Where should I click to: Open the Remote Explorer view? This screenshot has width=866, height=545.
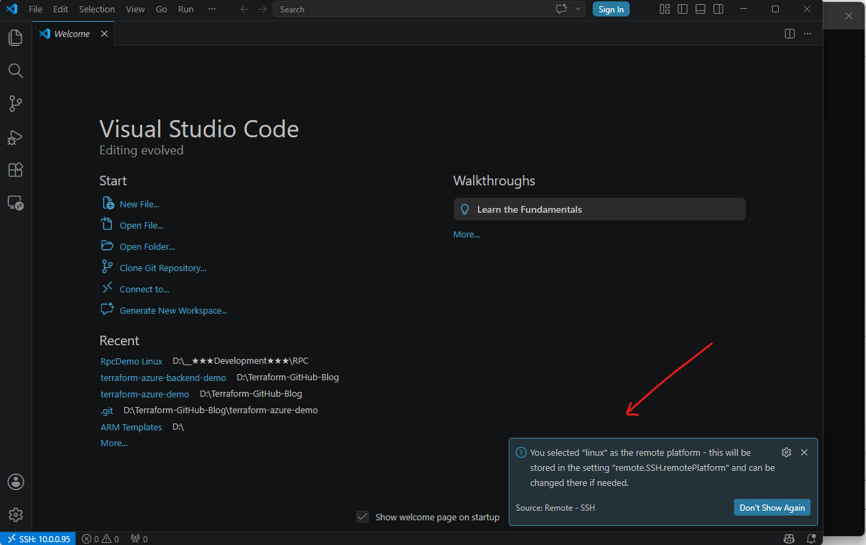(x=15, y=203)
